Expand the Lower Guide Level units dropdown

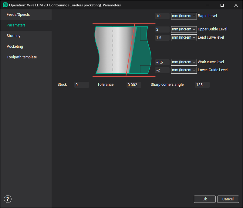click(184, 70)
